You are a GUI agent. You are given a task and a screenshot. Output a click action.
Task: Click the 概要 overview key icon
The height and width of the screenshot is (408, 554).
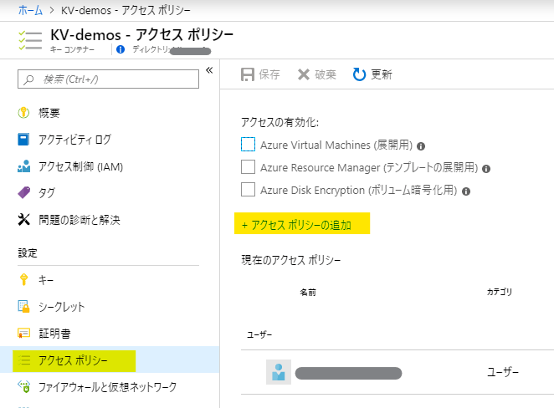coord(24,113)
